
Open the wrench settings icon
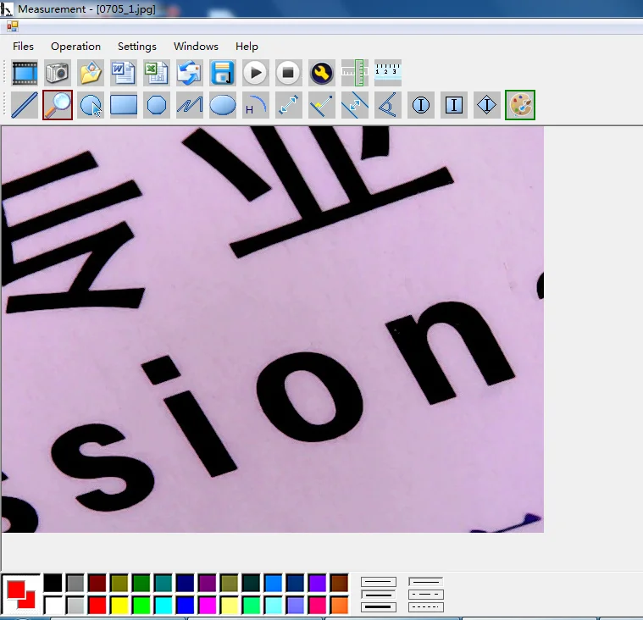point(322,73)
